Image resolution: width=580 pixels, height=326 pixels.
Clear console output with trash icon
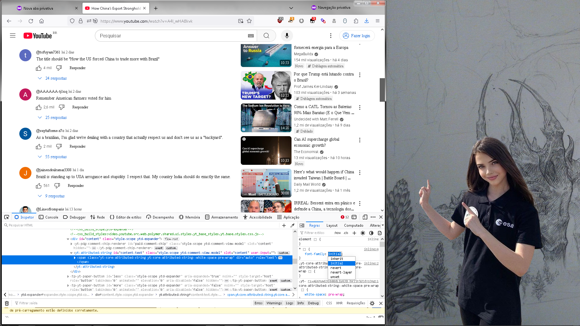point(7,303)
